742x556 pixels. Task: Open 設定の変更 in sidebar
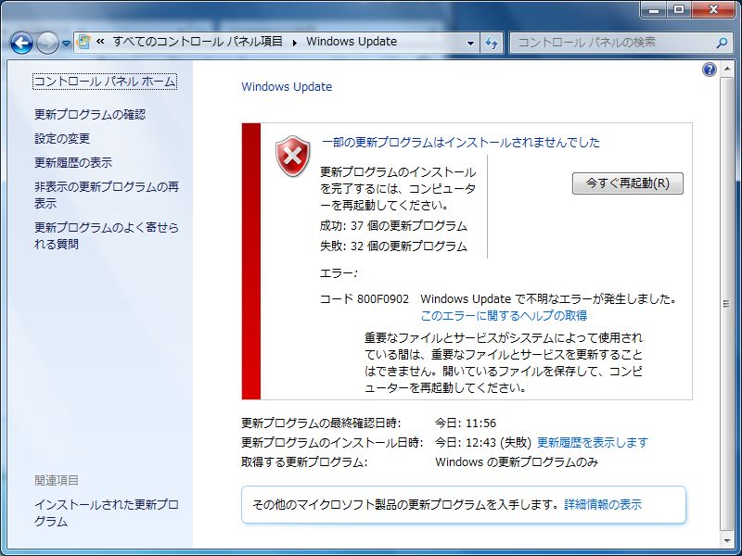[62, 139]
